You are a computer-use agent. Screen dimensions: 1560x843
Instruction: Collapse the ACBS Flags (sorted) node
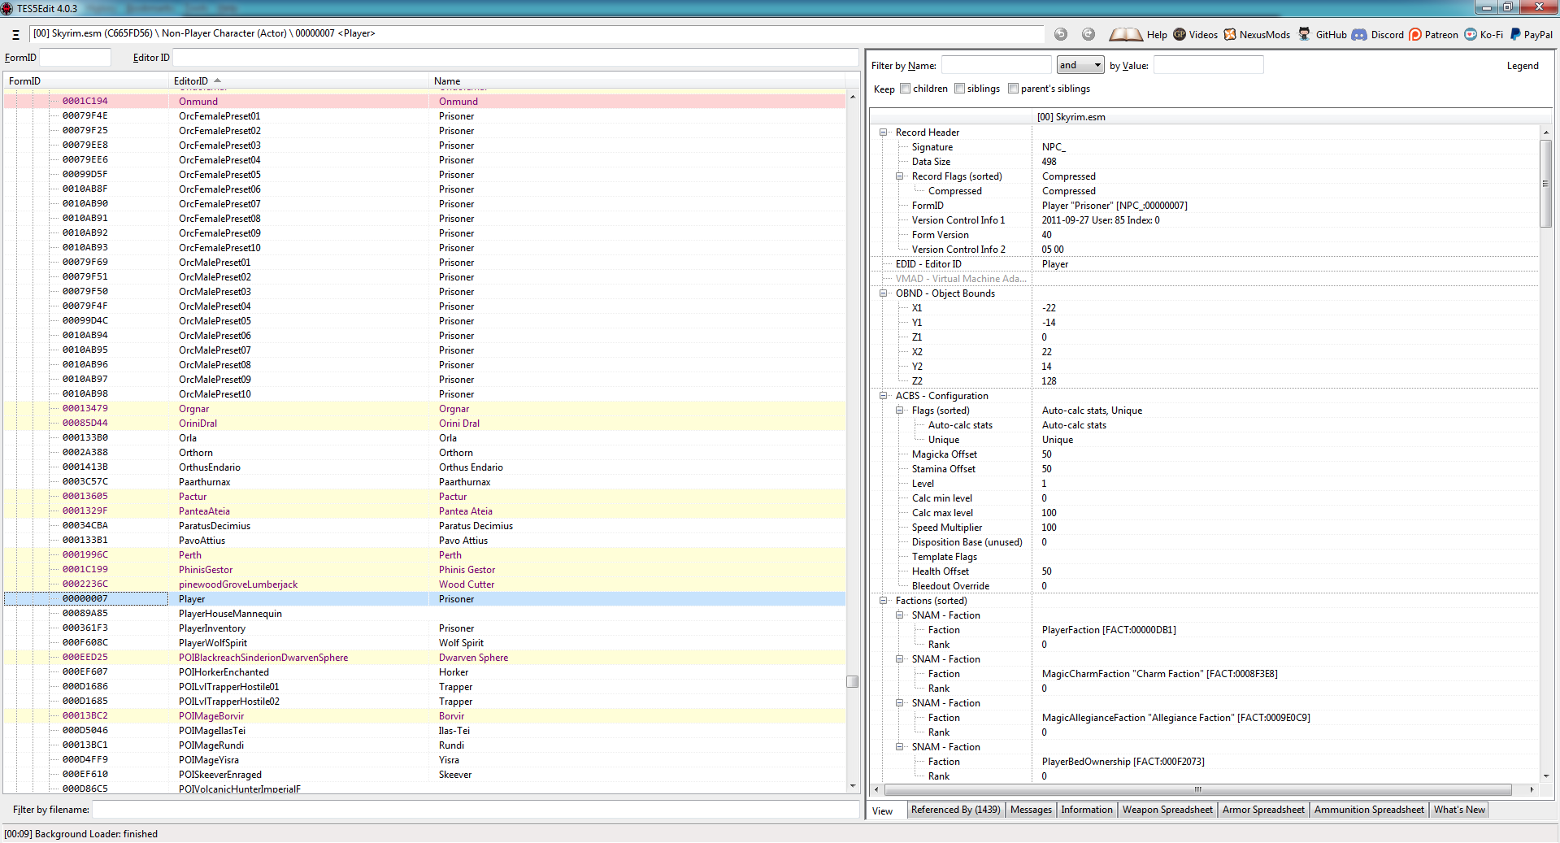900,411
